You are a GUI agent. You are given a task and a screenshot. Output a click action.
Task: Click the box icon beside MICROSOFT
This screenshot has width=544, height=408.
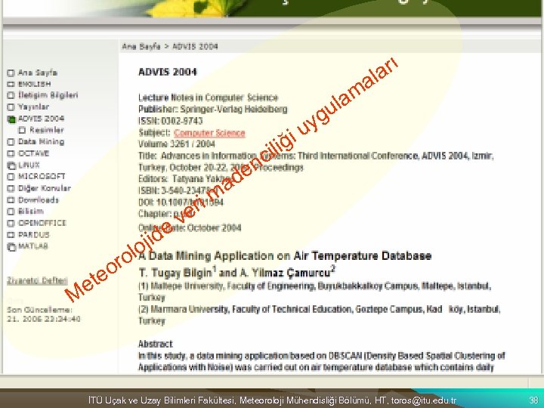coord(11,177)
